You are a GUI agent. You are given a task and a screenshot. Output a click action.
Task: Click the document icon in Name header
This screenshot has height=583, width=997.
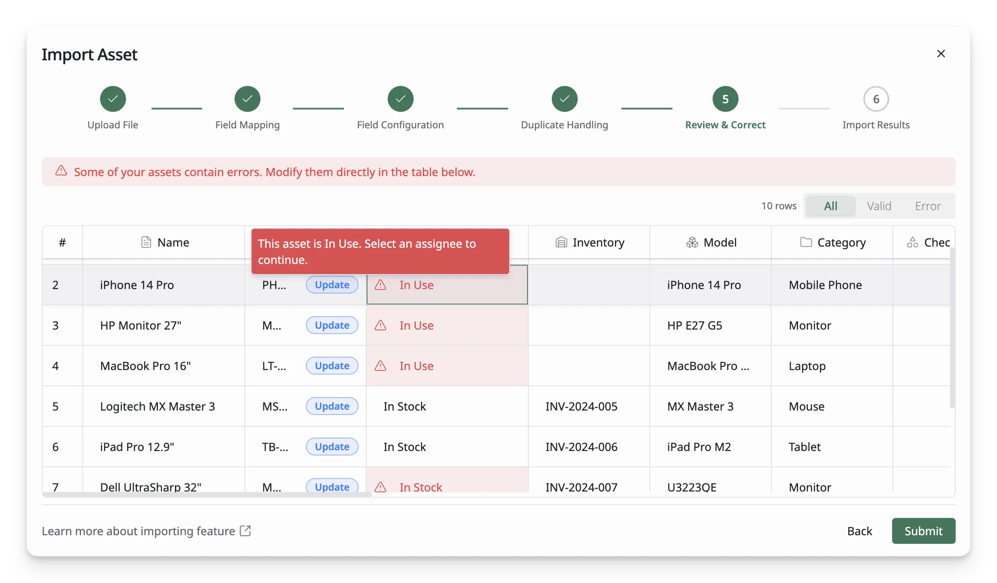(x=146, y=242)
